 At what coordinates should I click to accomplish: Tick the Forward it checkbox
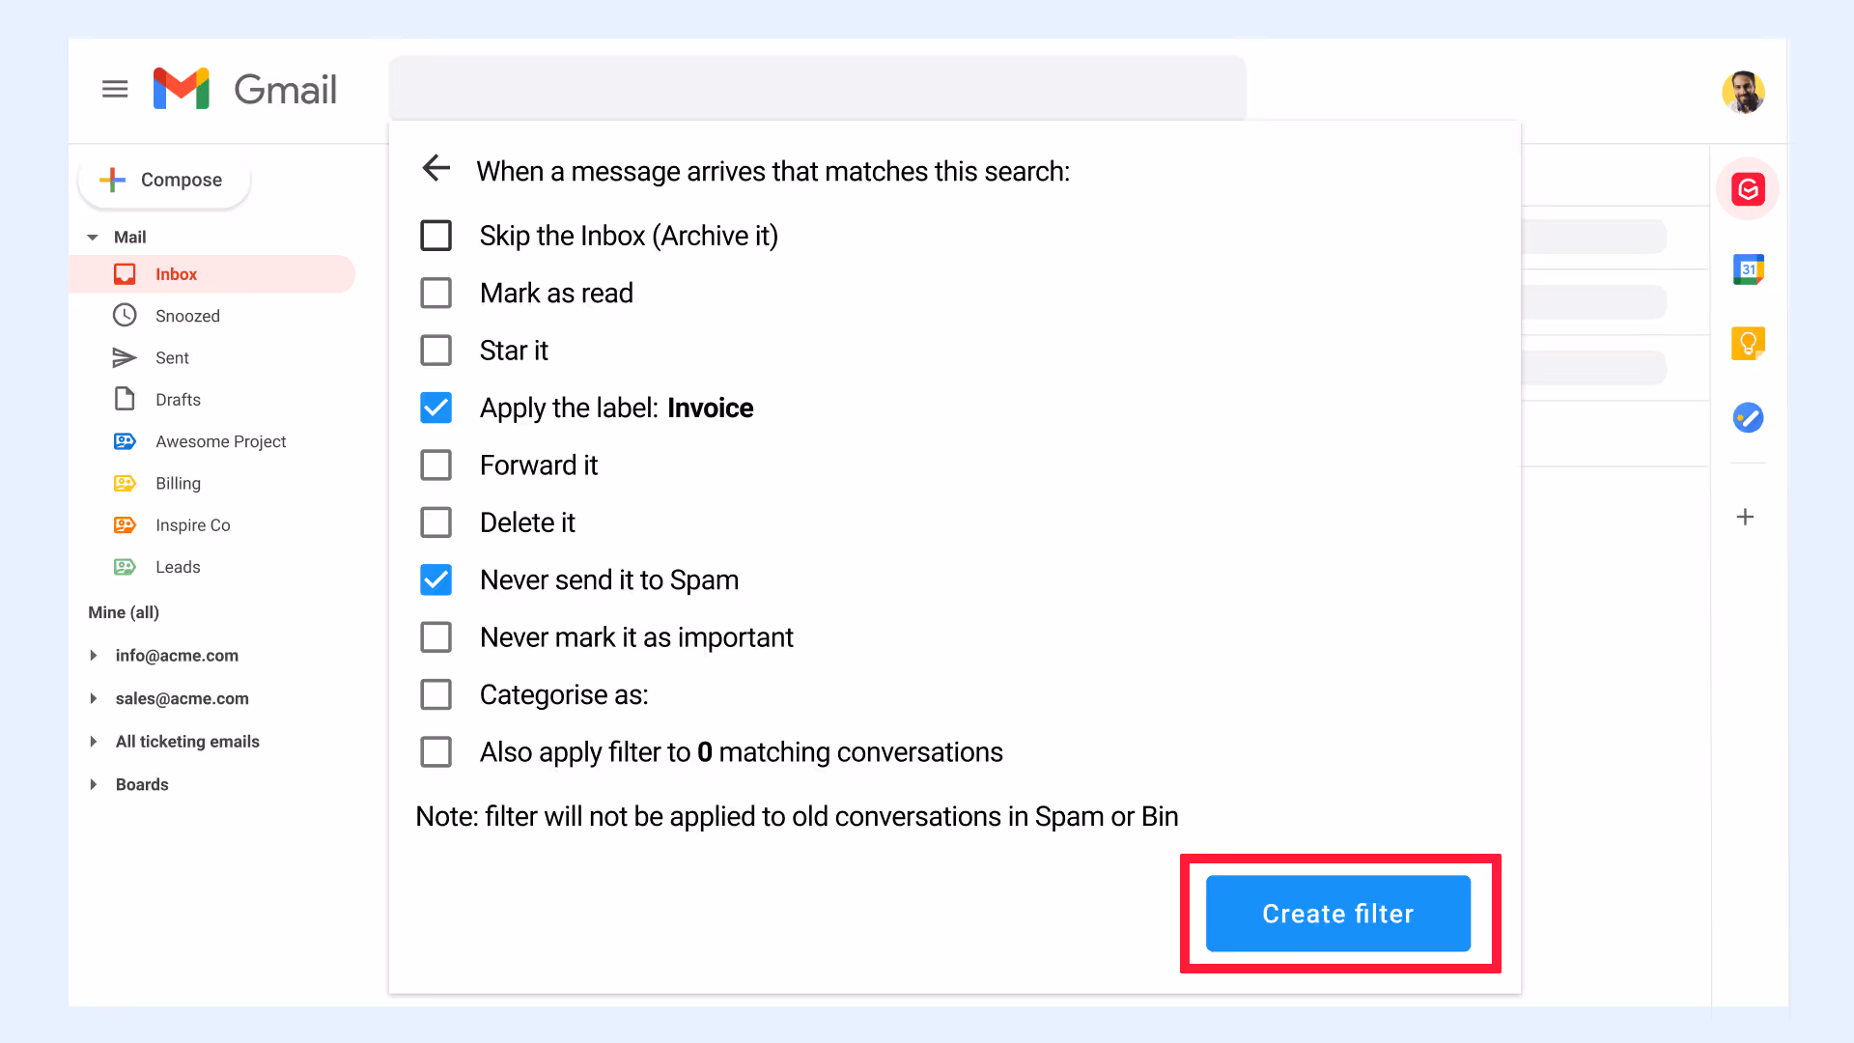point(436,465)
